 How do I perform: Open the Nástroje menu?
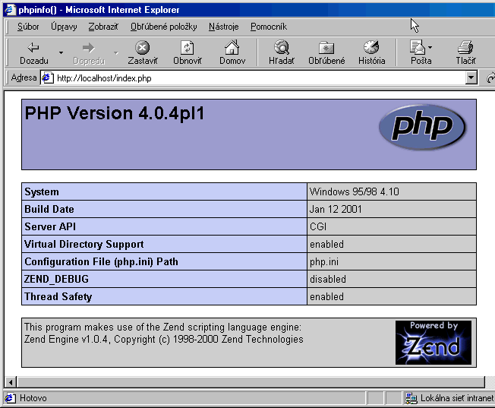tap(223, 27)
